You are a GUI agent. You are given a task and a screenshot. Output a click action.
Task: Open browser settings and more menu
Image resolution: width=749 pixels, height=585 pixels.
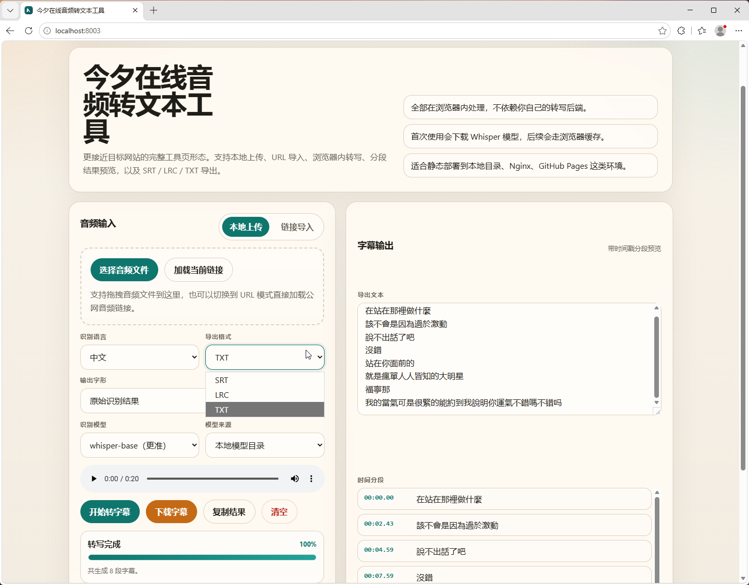738,31
